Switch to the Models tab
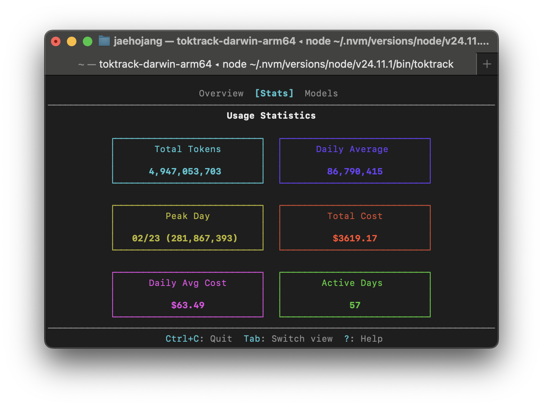The width and height of the screenshot is (543, 407). [x=321, y=93]
